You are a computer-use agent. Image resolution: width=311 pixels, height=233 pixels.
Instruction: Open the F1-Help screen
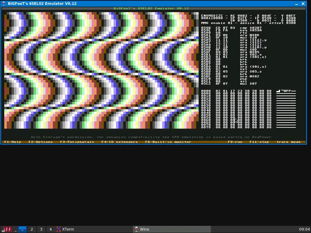click(x=13, y=142)
